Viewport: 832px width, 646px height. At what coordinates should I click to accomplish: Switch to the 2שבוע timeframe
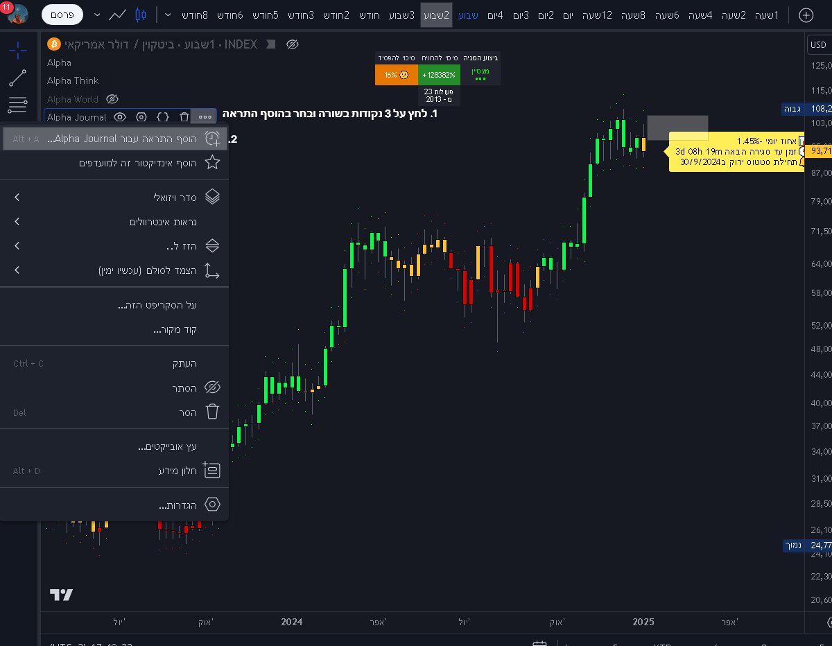click(436, 15)
